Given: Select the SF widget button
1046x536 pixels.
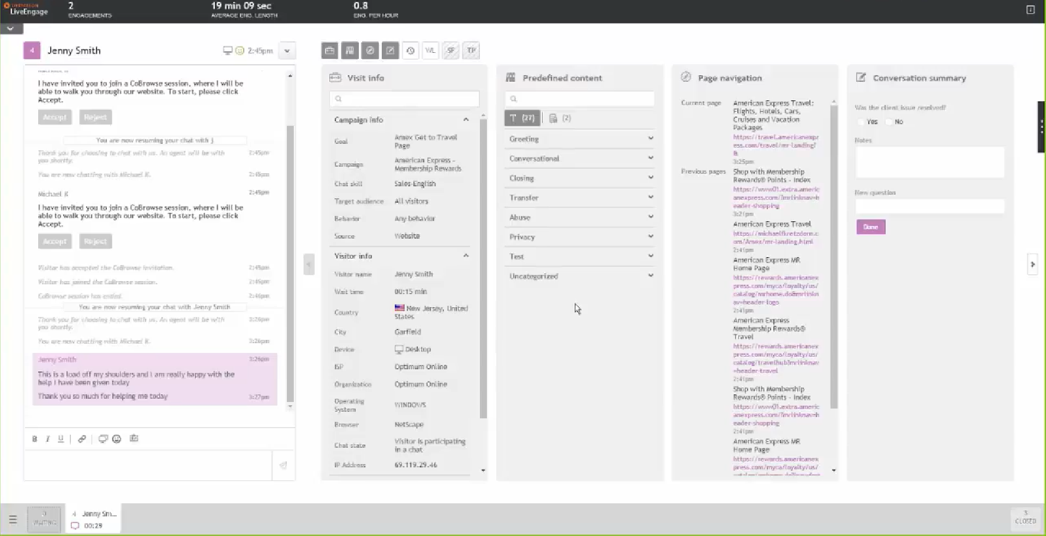Looking at the screenshot, I should [450, 51].
